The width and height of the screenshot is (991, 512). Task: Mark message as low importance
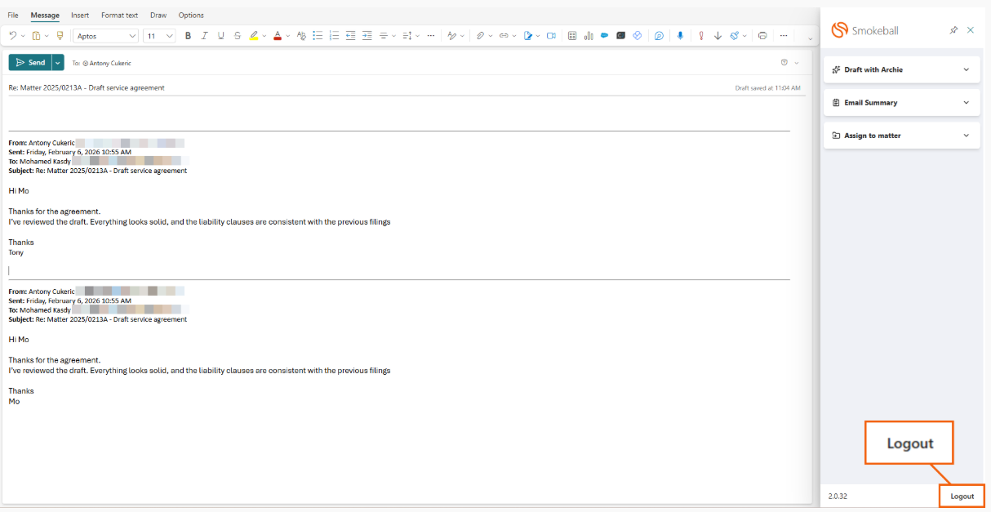[718, 36]
